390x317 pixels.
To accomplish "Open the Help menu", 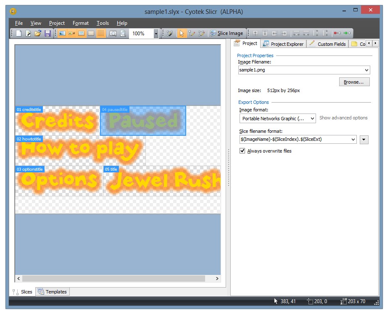I will (x=122, y=23).
